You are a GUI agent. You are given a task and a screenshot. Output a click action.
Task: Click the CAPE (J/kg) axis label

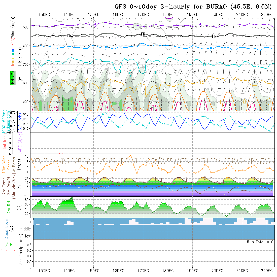click(x=20, y=143)
